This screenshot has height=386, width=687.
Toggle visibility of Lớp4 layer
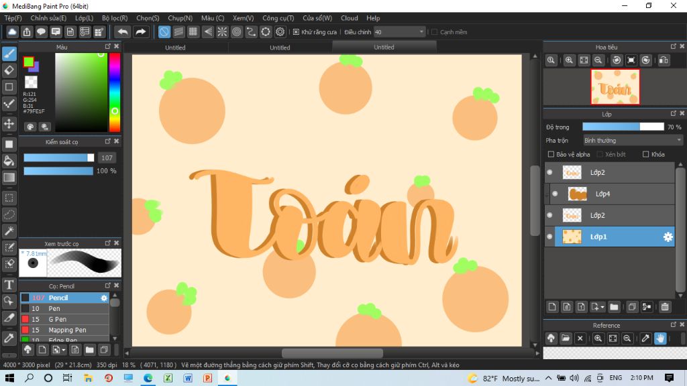coord(555,194)
